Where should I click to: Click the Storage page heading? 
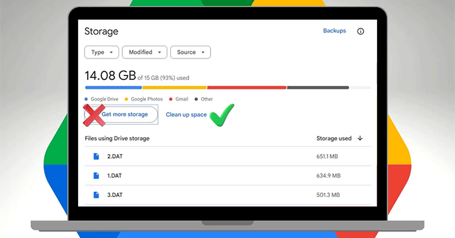[x=101, y=31]
